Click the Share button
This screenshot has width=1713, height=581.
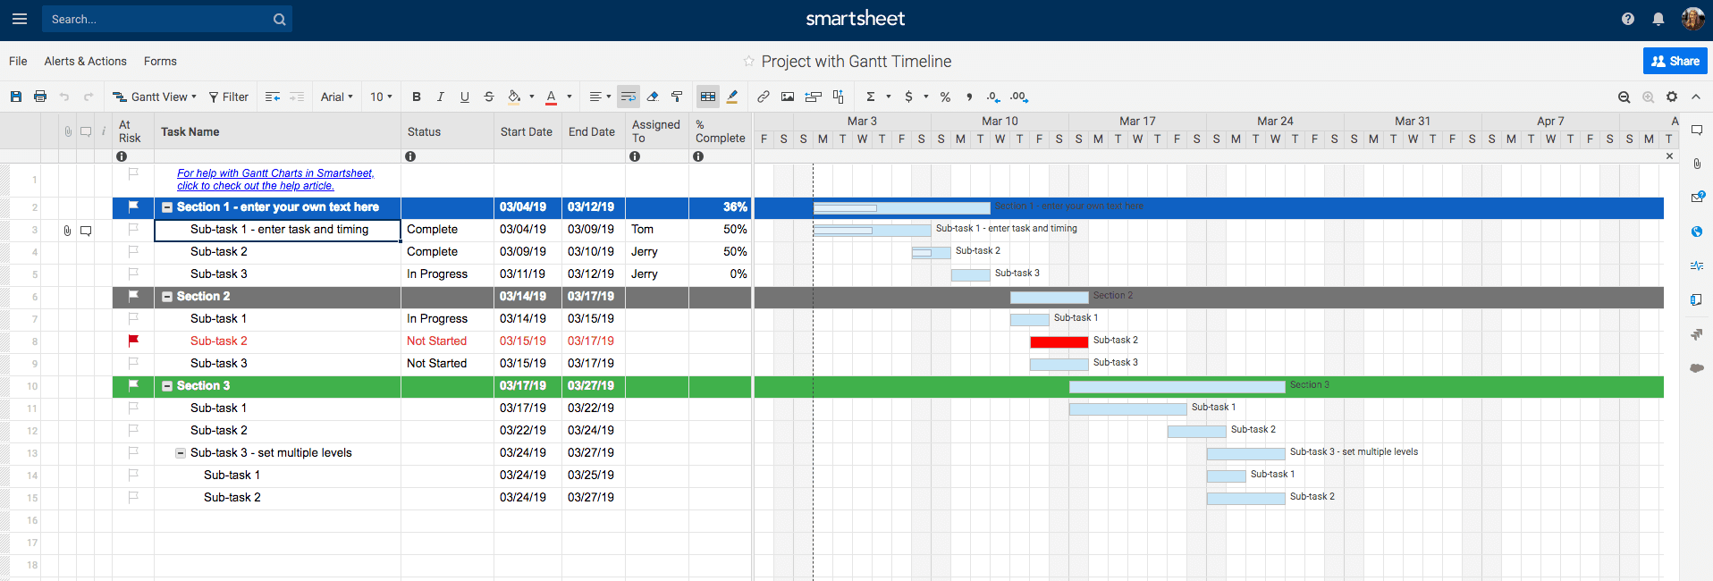pos(1675,61)
